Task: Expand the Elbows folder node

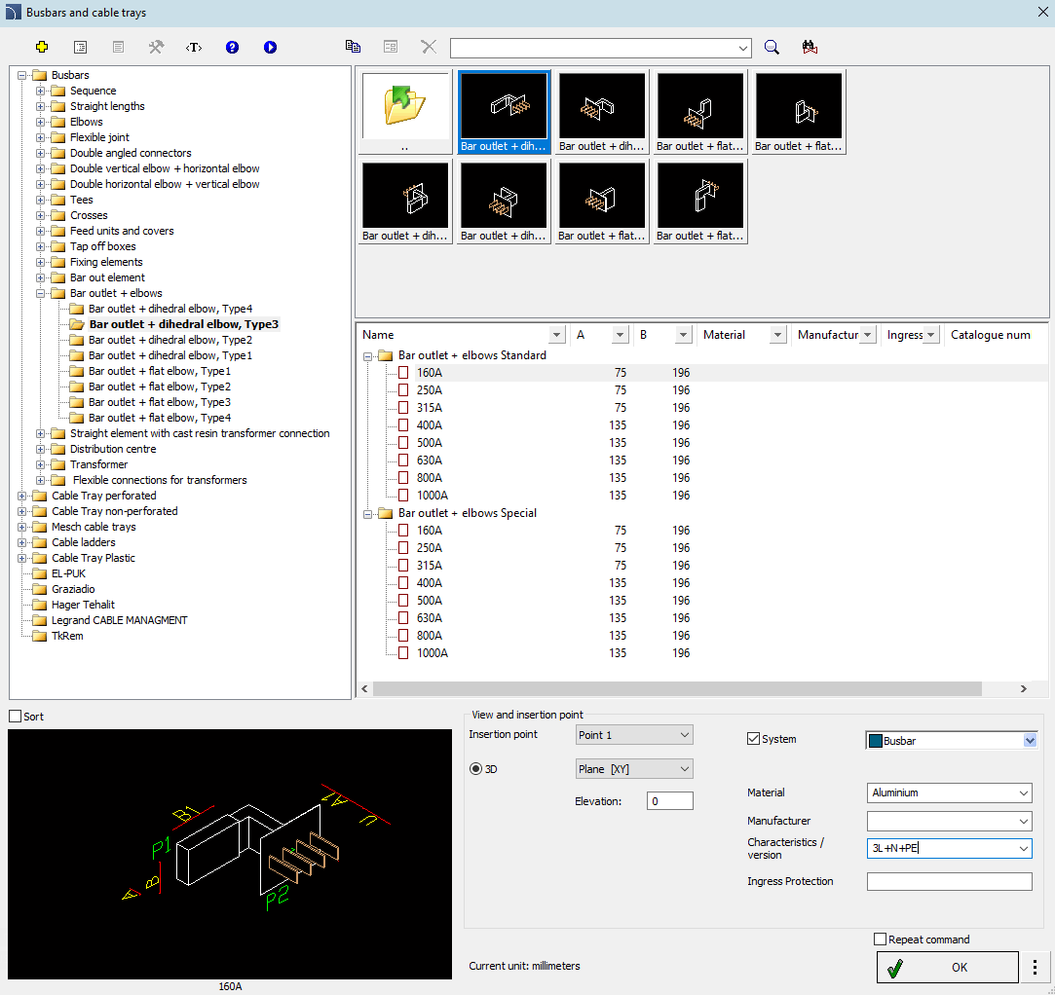Action: 40,122
